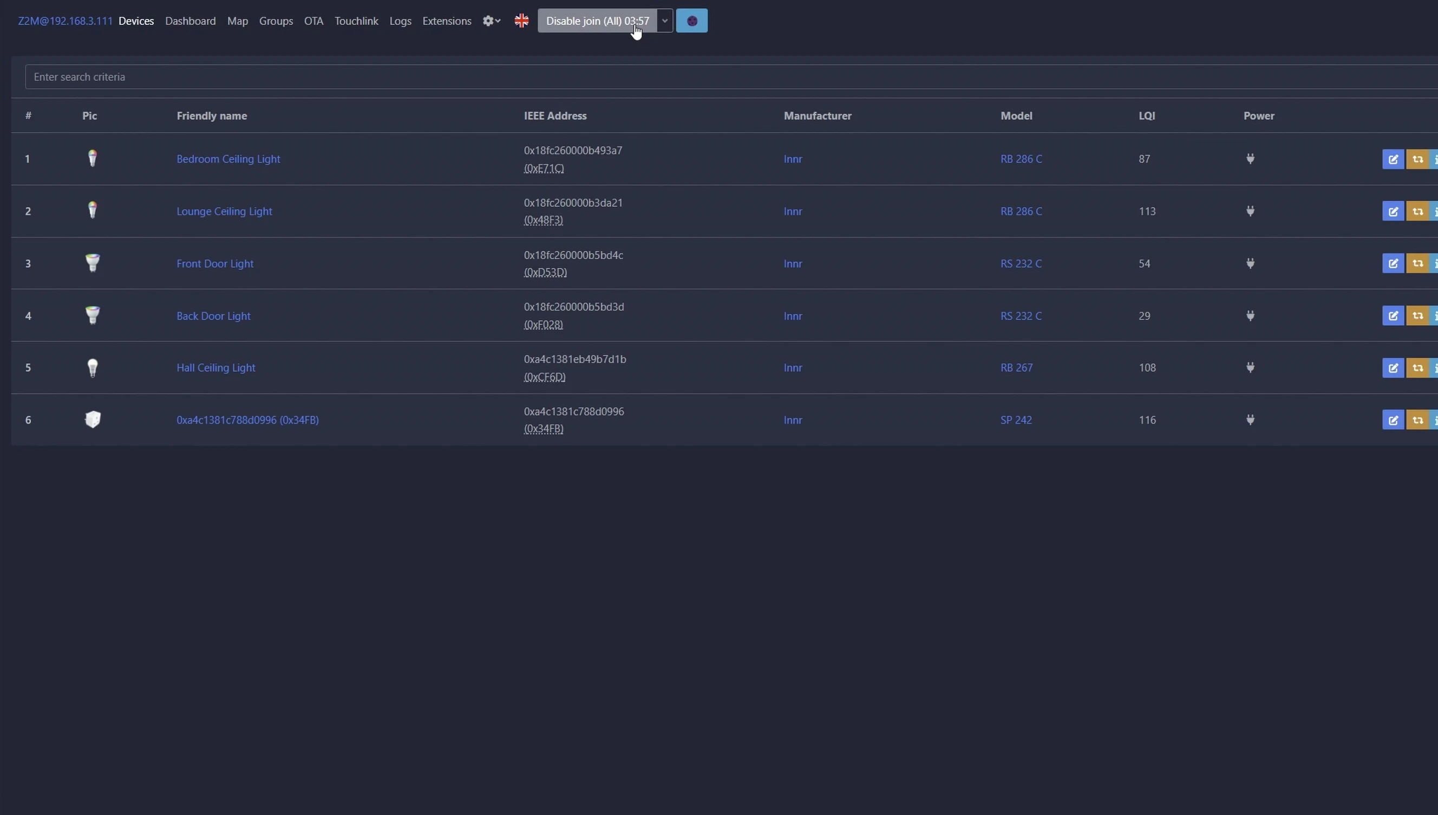This screenshot has height=815, width=1438.
Task: Rename the Lounge Ceiling Light device
Action: click(1393, 211)
